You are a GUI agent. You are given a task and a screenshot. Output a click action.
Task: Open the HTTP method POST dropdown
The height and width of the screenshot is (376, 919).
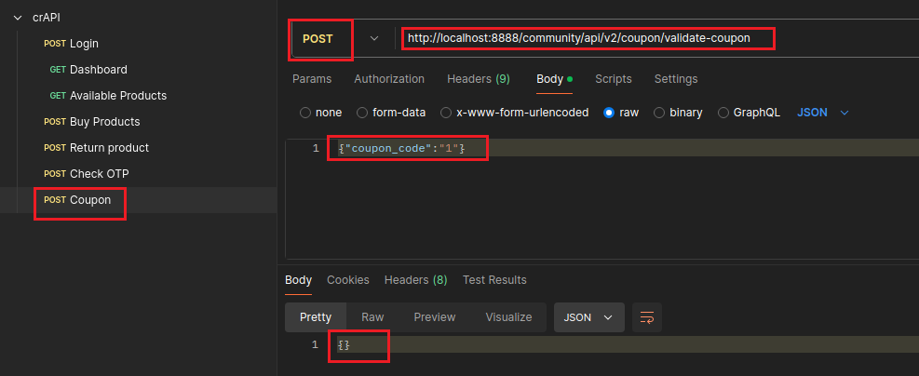tap(374, 38)
